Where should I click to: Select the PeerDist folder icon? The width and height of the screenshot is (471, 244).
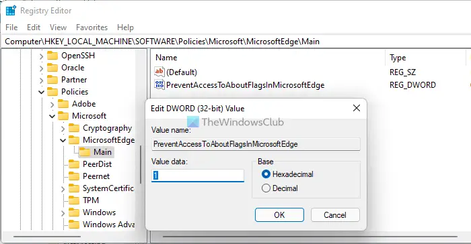click(74, 164)
